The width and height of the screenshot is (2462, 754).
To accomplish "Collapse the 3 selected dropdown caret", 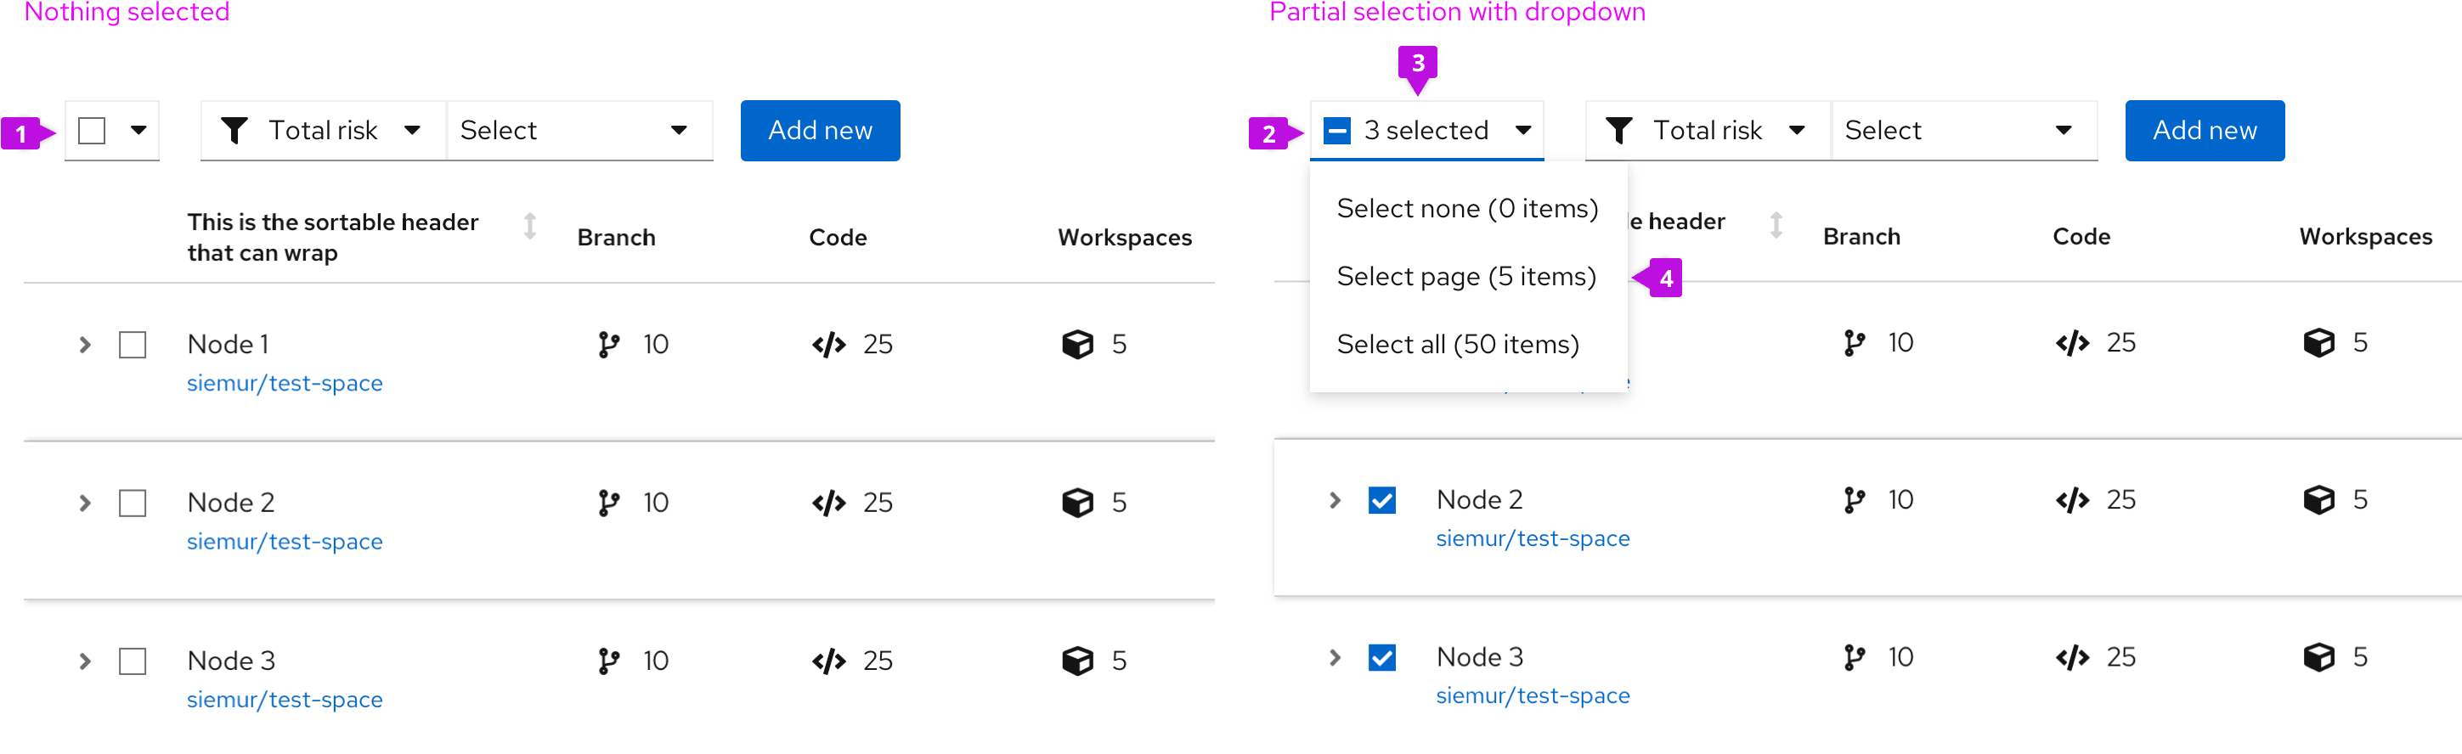I will tap(1522, 131).
